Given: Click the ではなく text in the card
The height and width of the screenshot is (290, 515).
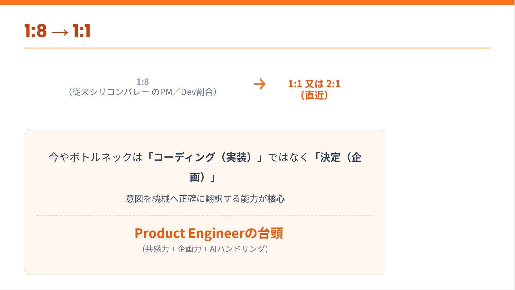Looking at the screenshot, I should (288, 157).
